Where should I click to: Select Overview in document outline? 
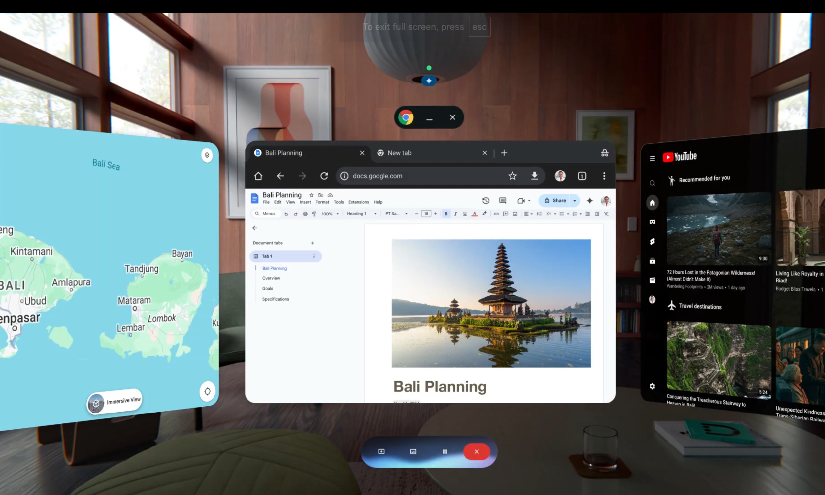tap(271, 278)
